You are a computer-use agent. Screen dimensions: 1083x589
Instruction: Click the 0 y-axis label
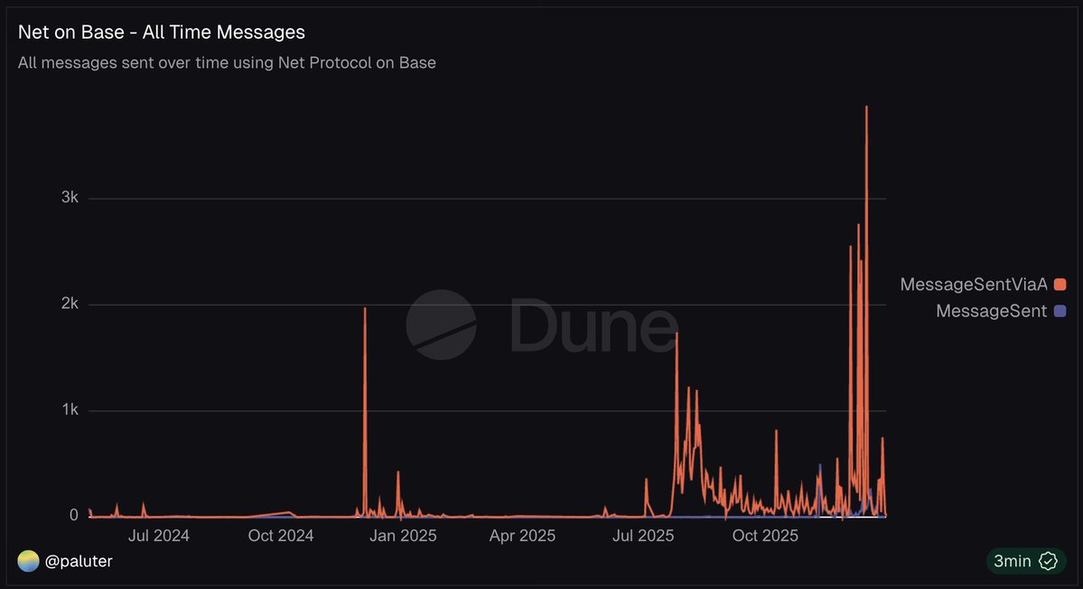(74, 515)
